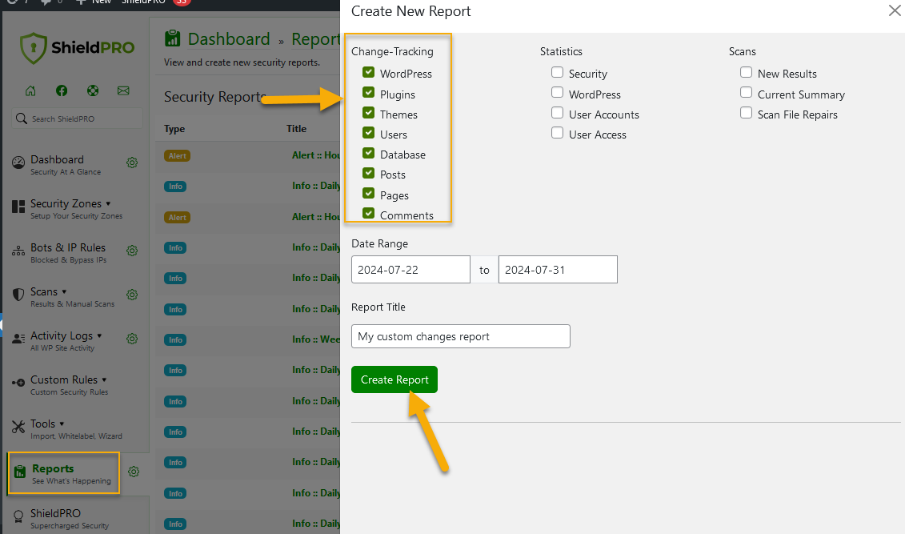The width and height of the screenshot is (905, 534).
Task: Click the Type column header
Action: pyautogui.click(x=174, y=129)
